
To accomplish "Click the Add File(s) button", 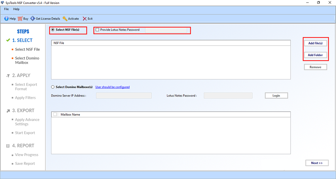I will tap(315, 43).
